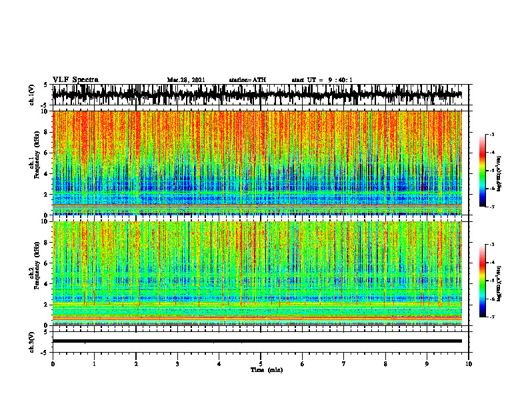This screenshot has width=528, height=408.
Task: Click the ch.1(V) waveform strip
Action: click(257, 95)
